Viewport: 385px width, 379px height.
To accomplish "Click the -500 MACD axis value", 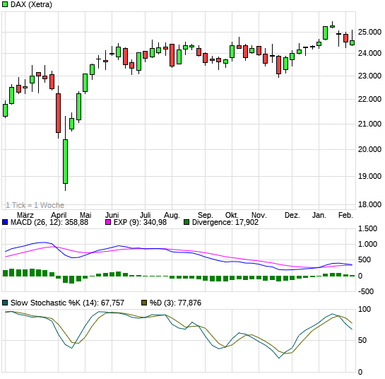I will pos(365,291).
